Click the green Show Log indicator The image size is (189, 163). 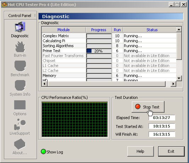pyautogui.click(x=43, y=152)
